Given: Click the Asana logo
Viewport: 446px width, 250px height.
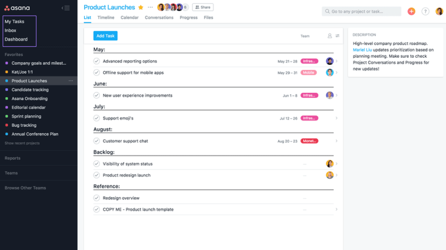Looking at the screenshot, I should pyautogui.click(x=17, y=8).
